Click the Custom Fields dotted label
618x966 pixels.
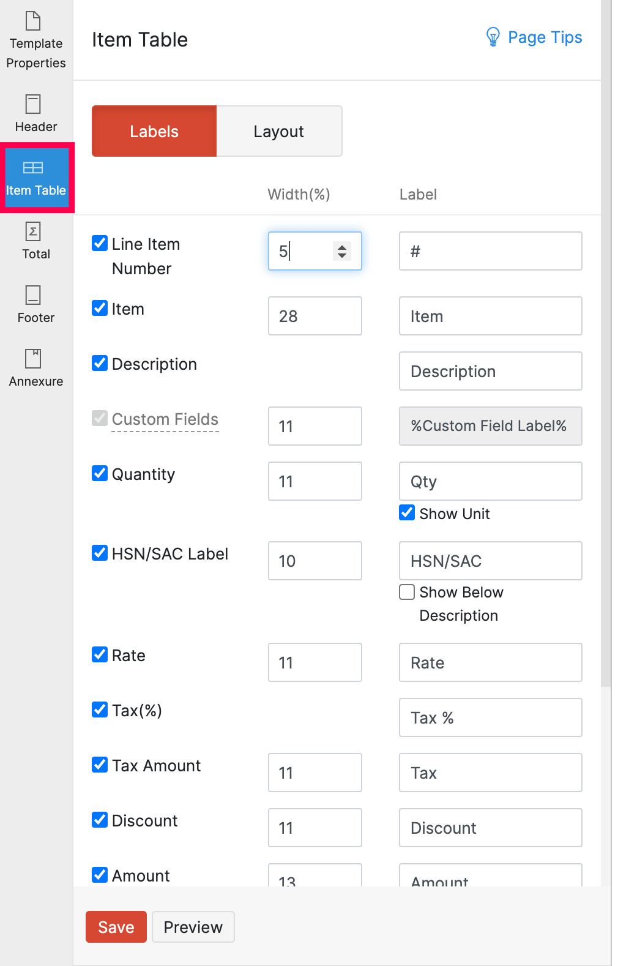[165, 419]
